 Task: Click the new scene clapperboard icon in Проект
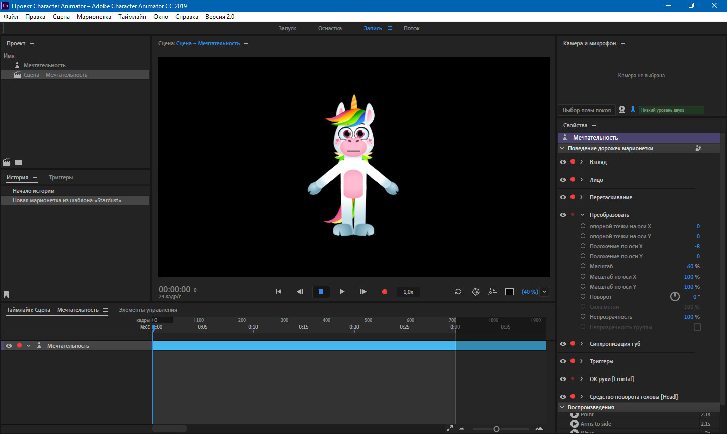click(x=6, y=162)
